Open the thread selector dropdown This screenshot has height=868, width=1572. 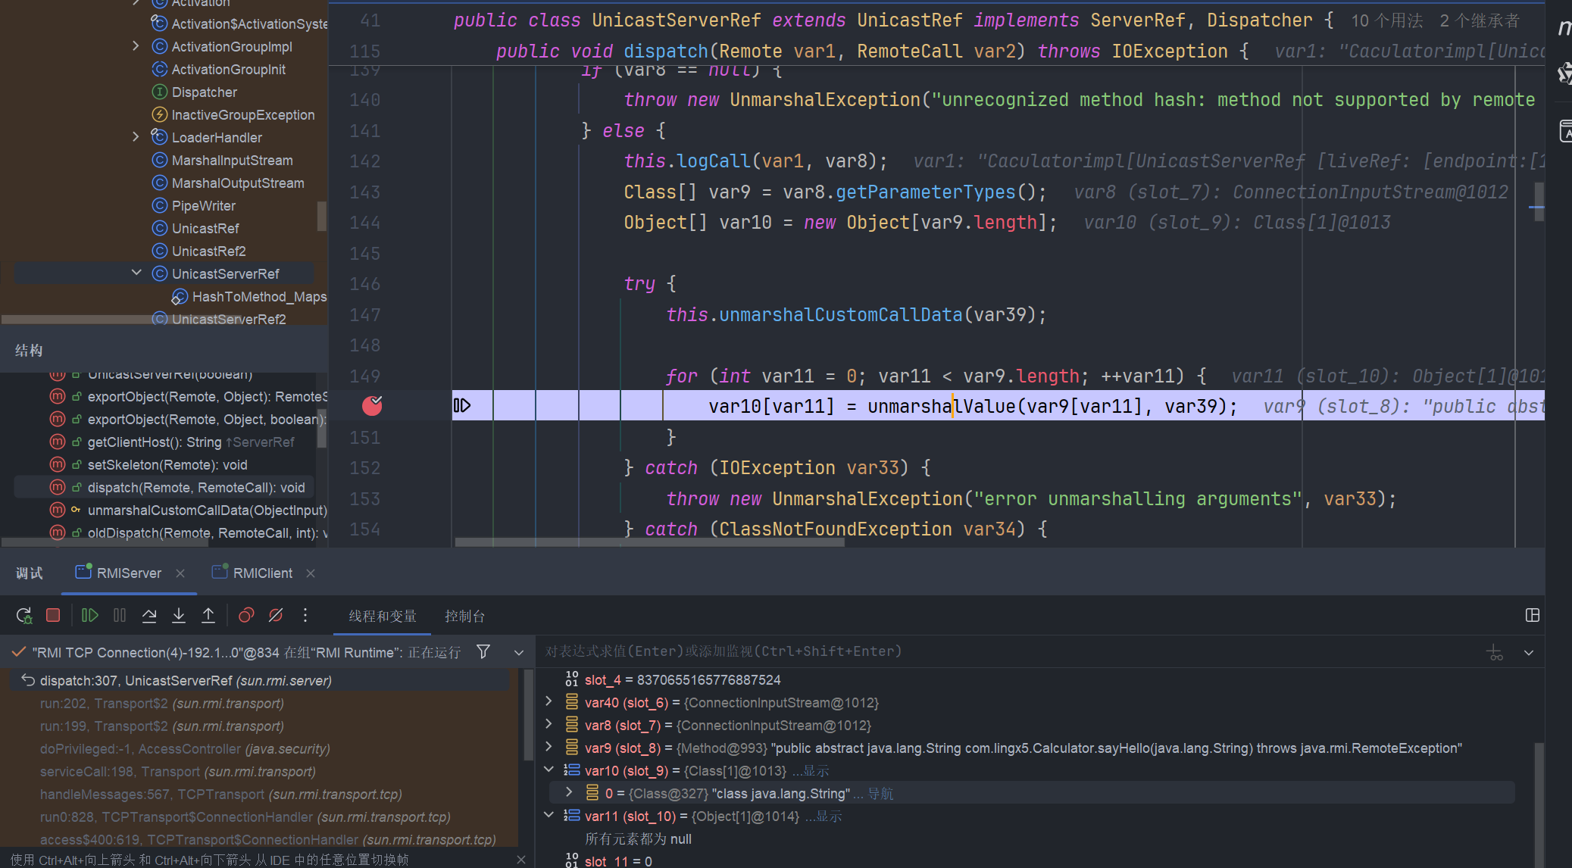coord(519,652)
